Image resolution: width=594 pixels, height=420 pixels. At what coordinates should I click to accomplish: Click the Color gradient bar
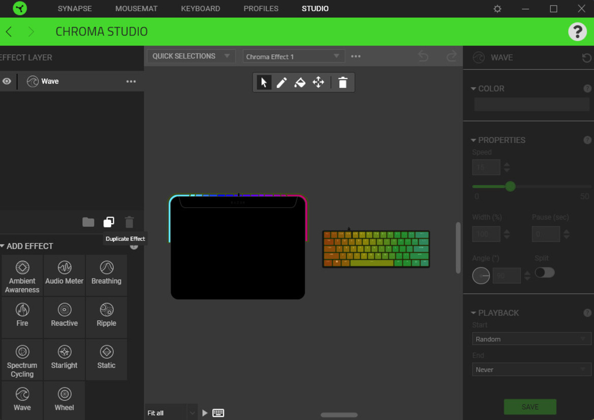(x=532, y=104)
